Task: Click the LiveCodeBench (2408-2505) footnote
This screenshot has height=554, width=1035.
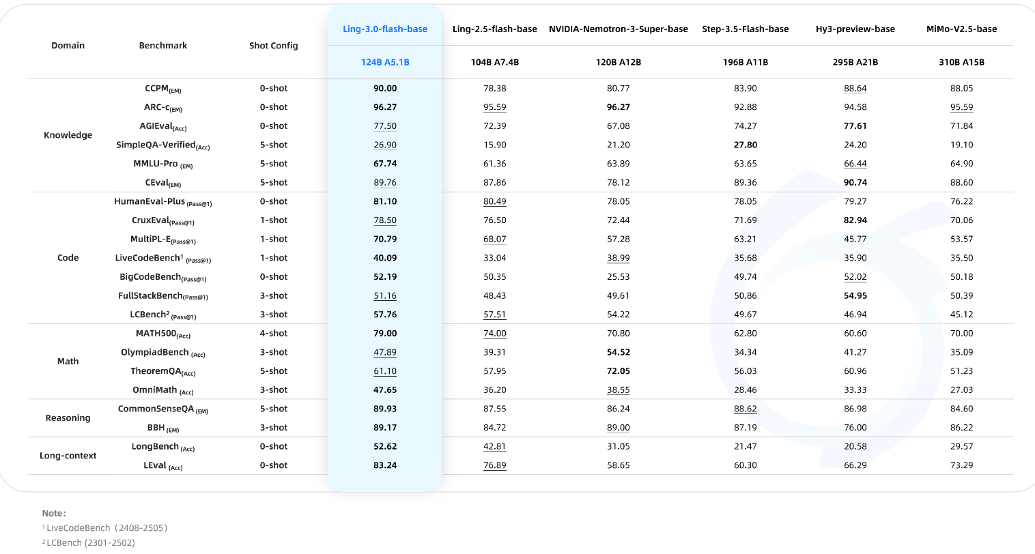Action: click(104, 528)
